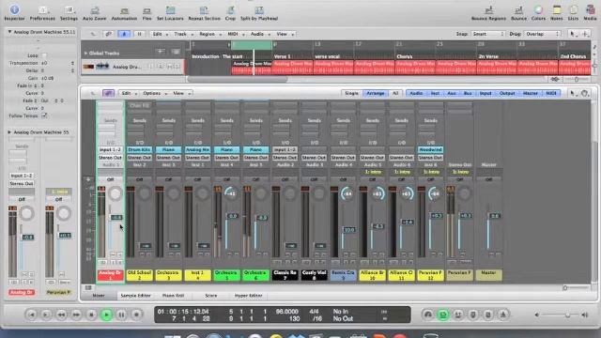This screenshot has width=601, height=338.
Task: Select the Arrange mixer view
Action: click(x=376, y=93)
